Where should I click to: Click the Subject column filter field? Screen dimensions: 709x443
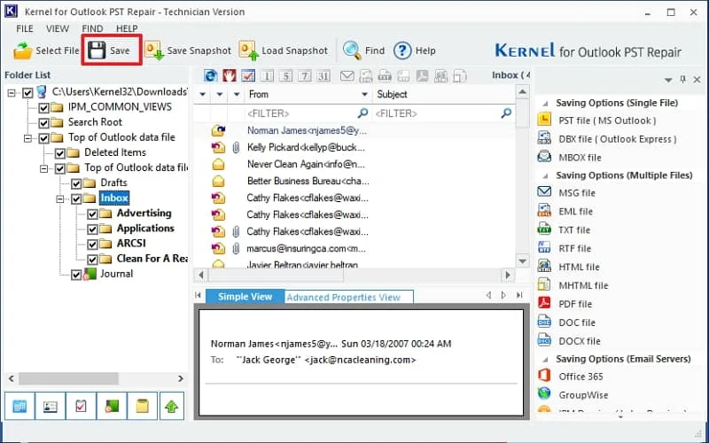click(x=444, y=113)
